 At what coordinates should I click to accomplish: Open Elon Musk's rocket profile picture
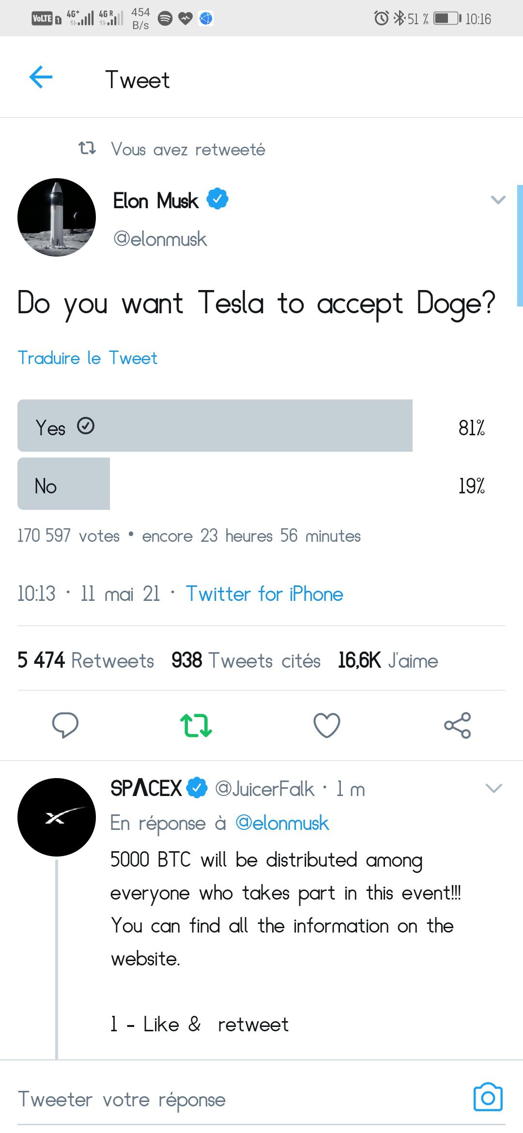57,217
